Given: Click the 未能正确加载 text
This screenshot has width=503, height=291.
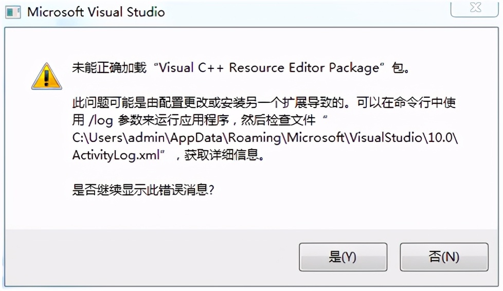Looking at the screenshot, I should pyautogui.click(x=109, y=68).
